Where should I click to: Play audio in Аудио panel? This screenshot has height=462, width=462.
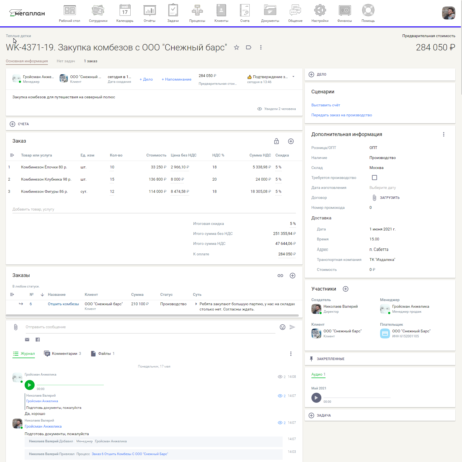point(316,398)
